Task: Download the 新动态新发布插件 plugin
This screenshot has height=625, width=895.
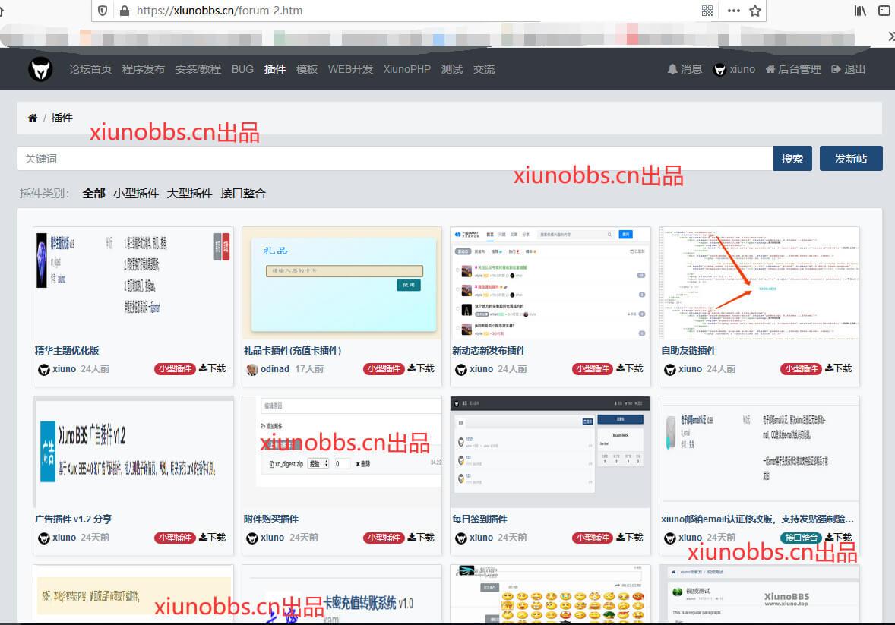Action: coord(630,368)
